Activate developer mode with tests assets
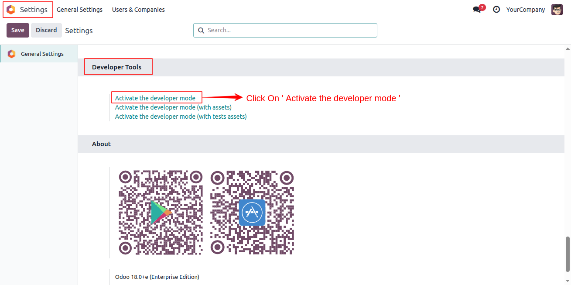Image resolution: width=571 pixels, height=285 pixels. coord(181,117)
